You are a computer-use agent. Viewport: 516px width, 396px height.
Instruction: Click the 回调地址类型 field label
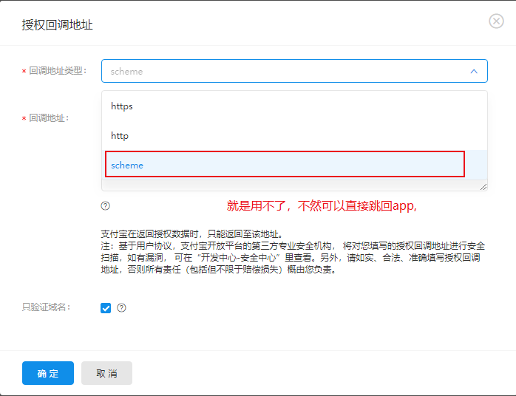click(x=58, y=71)
